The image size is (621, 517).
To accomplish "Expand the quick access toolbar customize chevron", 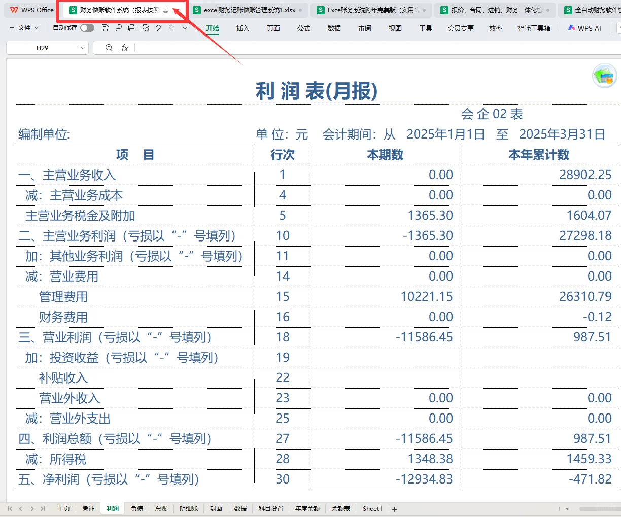I will pyautogui.click(x=184, y=28).
